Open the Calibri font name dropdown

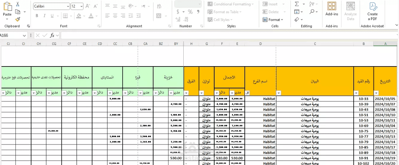68,6
